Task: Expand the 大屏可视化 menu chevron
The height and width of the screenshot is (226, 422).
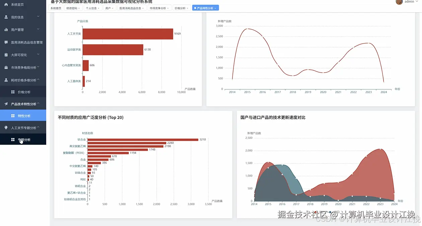Action: [x=38, y=54]
